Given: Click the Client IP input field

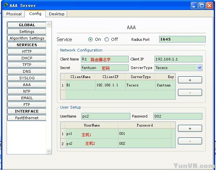Looking at the screenshot, I should pyautogui.click(x=178, y=59).
